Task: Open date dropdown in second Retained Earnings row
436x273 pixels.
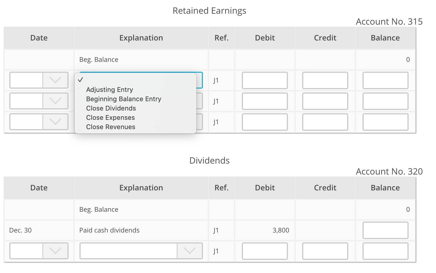Action: (39, 101)
